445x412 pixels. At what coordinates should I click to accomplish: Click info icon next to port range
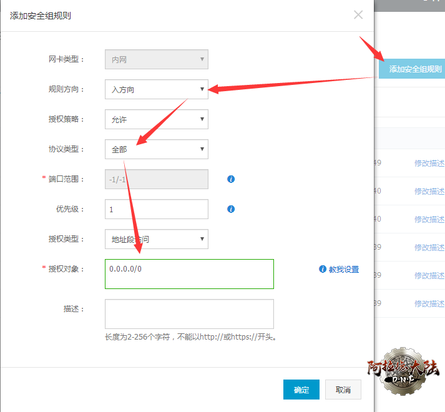point(231,179)
